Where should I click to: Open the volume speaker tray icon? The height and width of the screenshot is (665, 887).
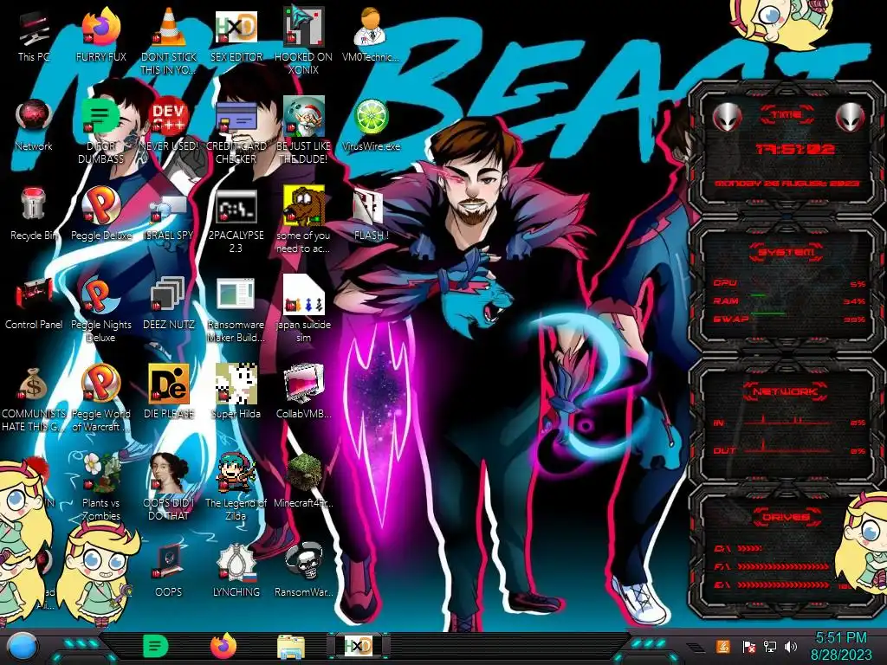click(791, 647)
